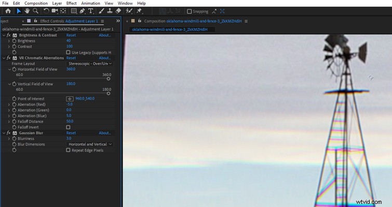Open the Frame Layout dropdown
The image size is (392, 207).
[x=90, y=64]
